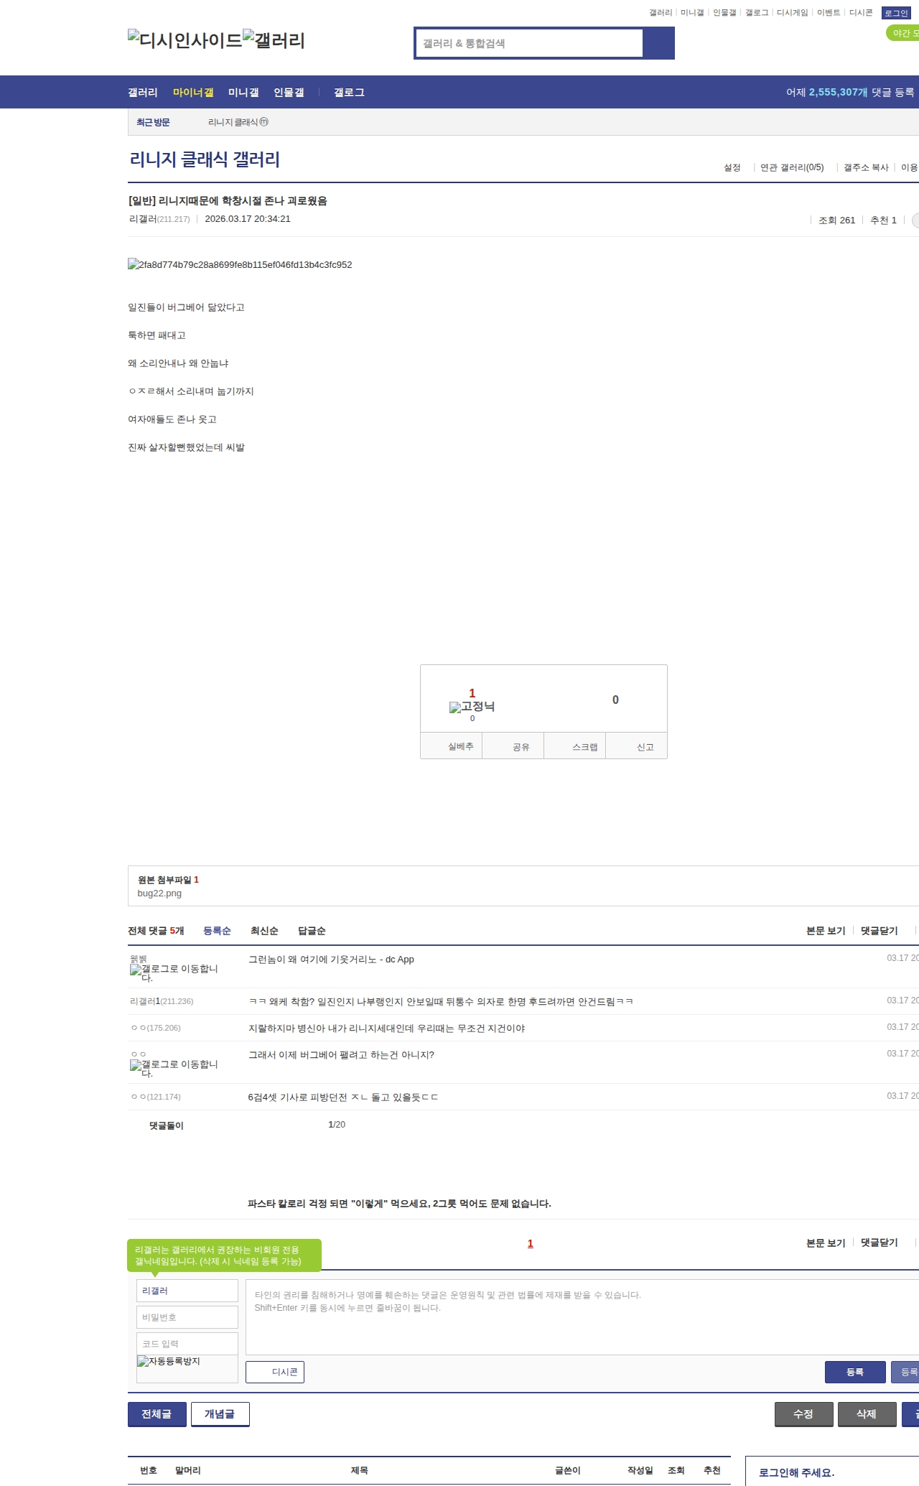Click the 댓글돌이 button below the comments

coord(166,1125)
